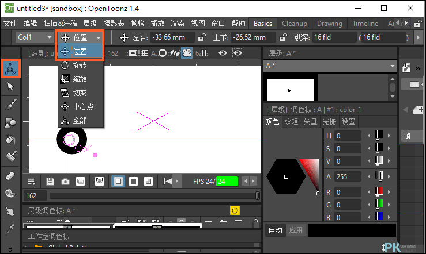
Task: Choose 切变 from the mode dropdown
Action: point(81,93)
